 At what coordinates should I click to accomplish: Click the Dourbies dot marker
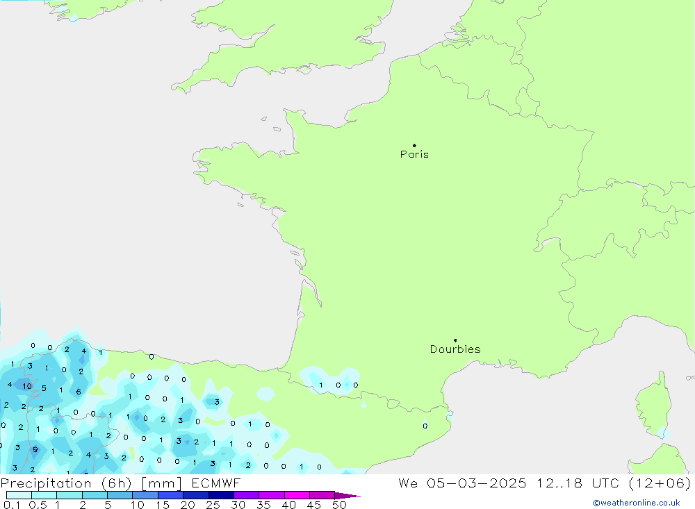pos(455,340)
